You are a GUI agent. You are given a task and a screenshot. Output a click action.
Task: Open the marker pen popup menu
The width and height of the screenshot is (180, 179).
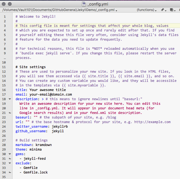164,10
